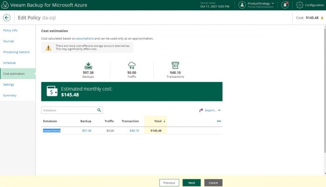Go back using the arrow icon
Viewport: 326px width, 187px height.
click(x=7, y=18)
